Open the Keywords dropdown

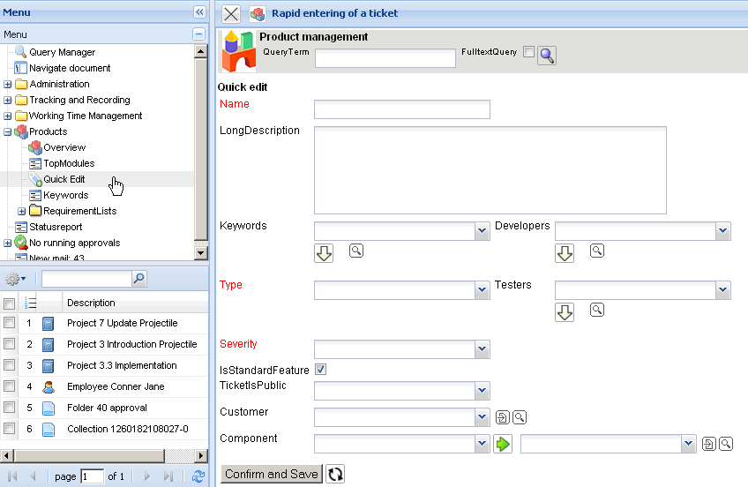coord(482,231)
